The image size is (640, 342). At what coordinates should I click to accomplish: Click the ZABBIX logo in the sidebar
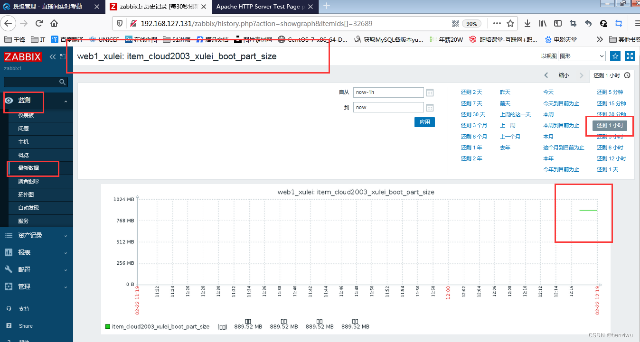point(23,57)
